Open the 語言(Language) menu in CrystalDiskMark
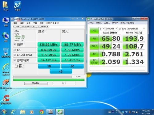The width and height of the screenshot is (154, 115). click(127, 23)
